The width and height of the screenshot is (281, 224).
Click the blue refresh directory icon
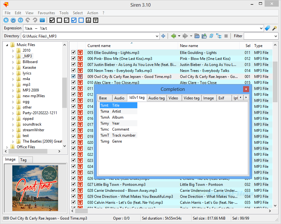211,36
